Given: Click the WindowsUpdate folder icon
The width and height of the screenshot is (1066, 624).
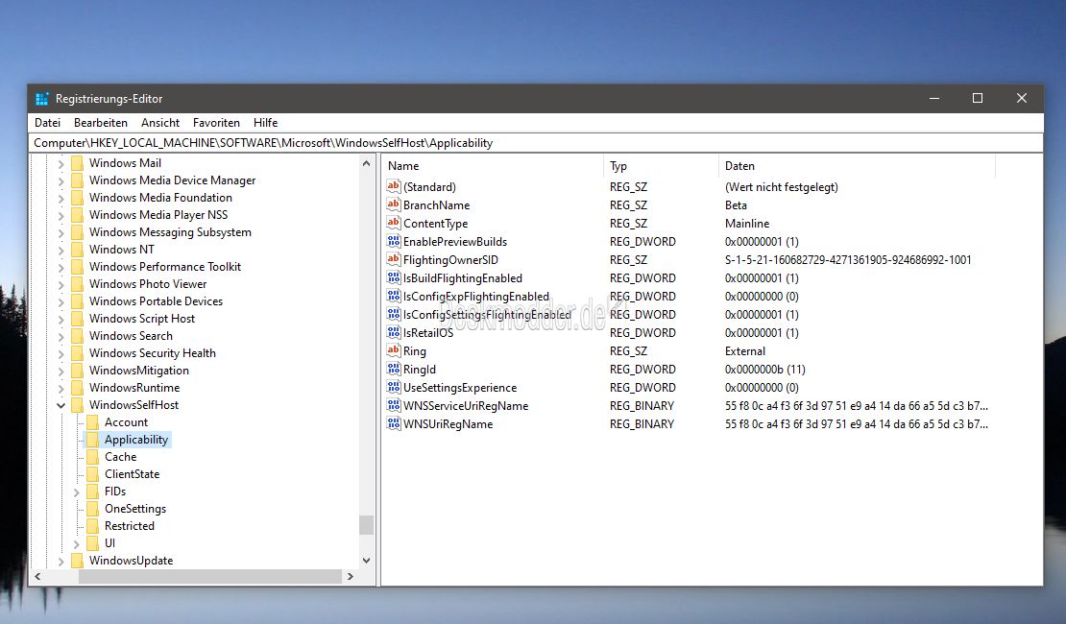Looking at the screenshot, I should (x=77, y=561).
